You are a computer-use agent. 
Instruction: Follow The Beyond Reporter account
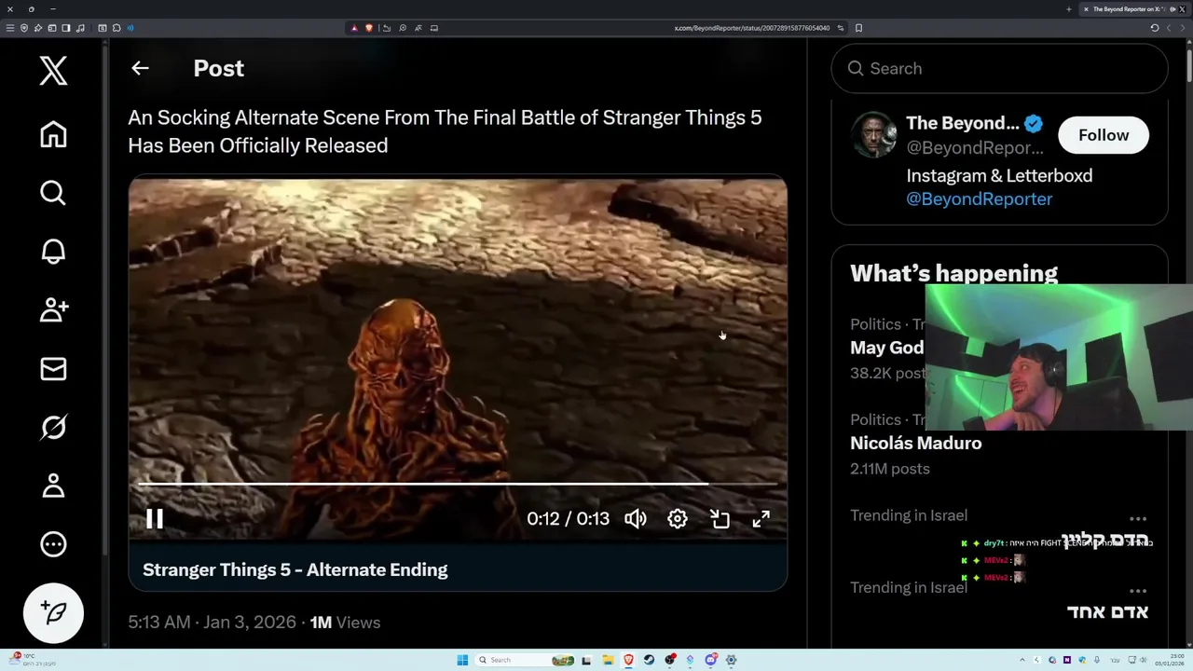[1104, 135]
